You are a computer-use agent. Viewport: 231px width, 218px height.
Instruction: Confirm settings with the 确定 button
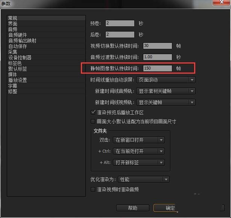pyautogui.click(x=165, y=208)
